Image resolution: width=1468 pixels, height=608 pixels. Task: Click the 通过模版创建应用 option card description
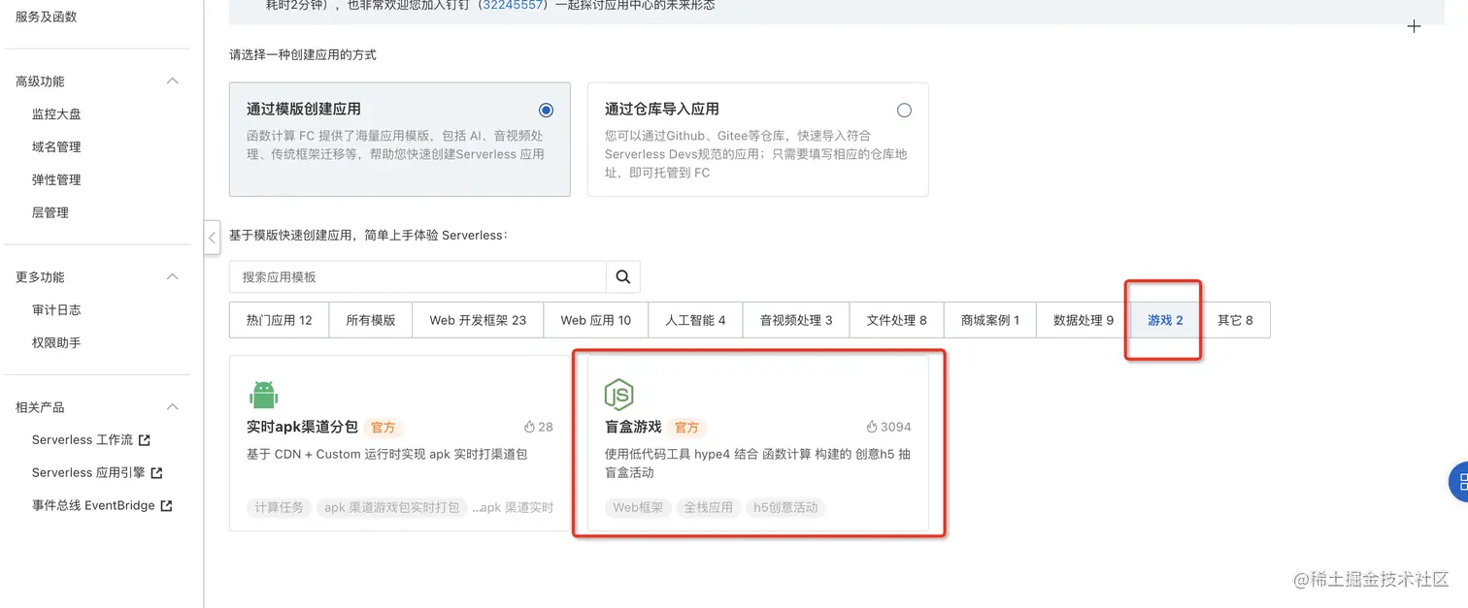[395, 145]
